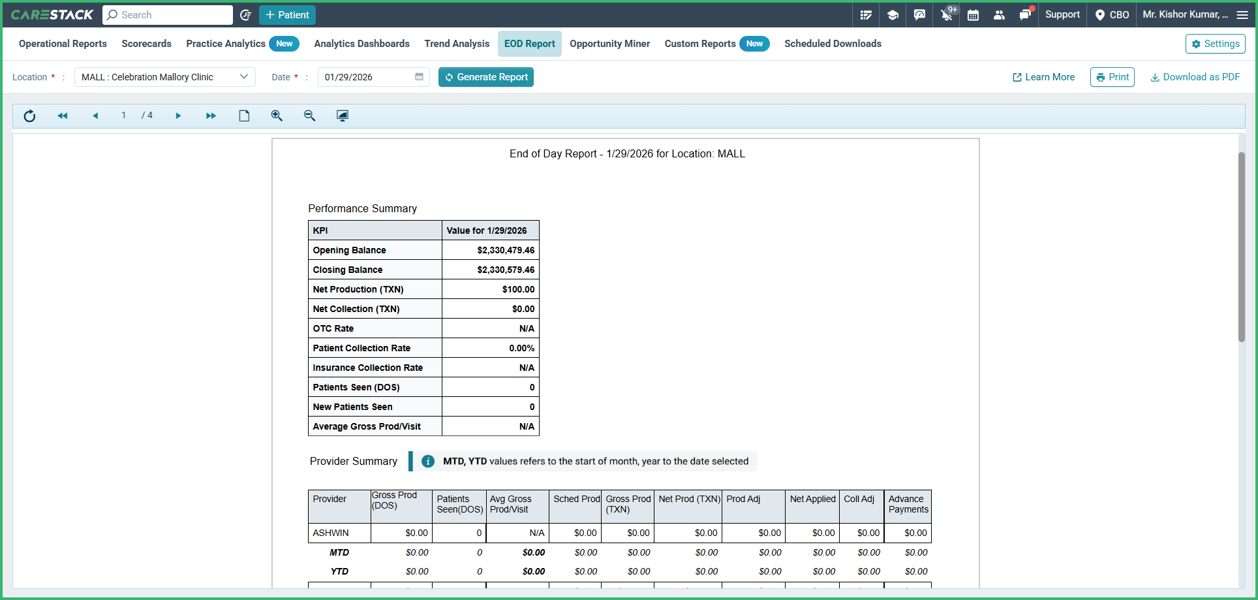The image size is (1258, 600).
Task: Click Generate Report button
Action: click(x=486, y=77)
